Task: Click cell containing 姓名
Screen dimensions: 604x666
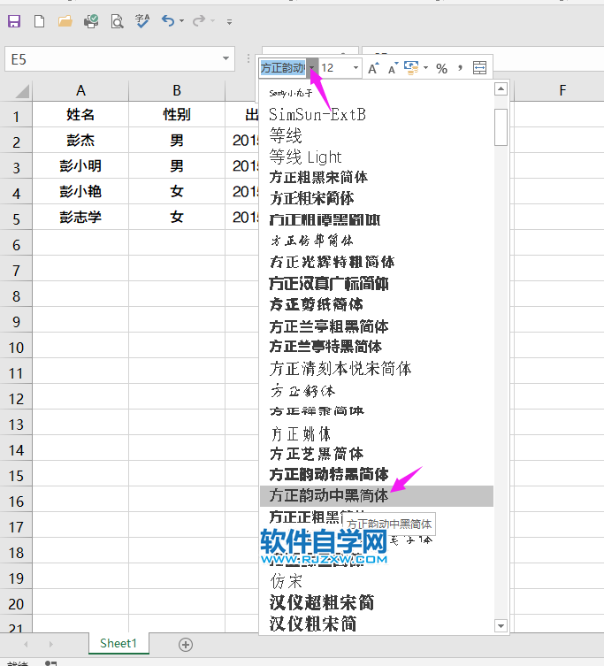Action: (x=80, y=115)
